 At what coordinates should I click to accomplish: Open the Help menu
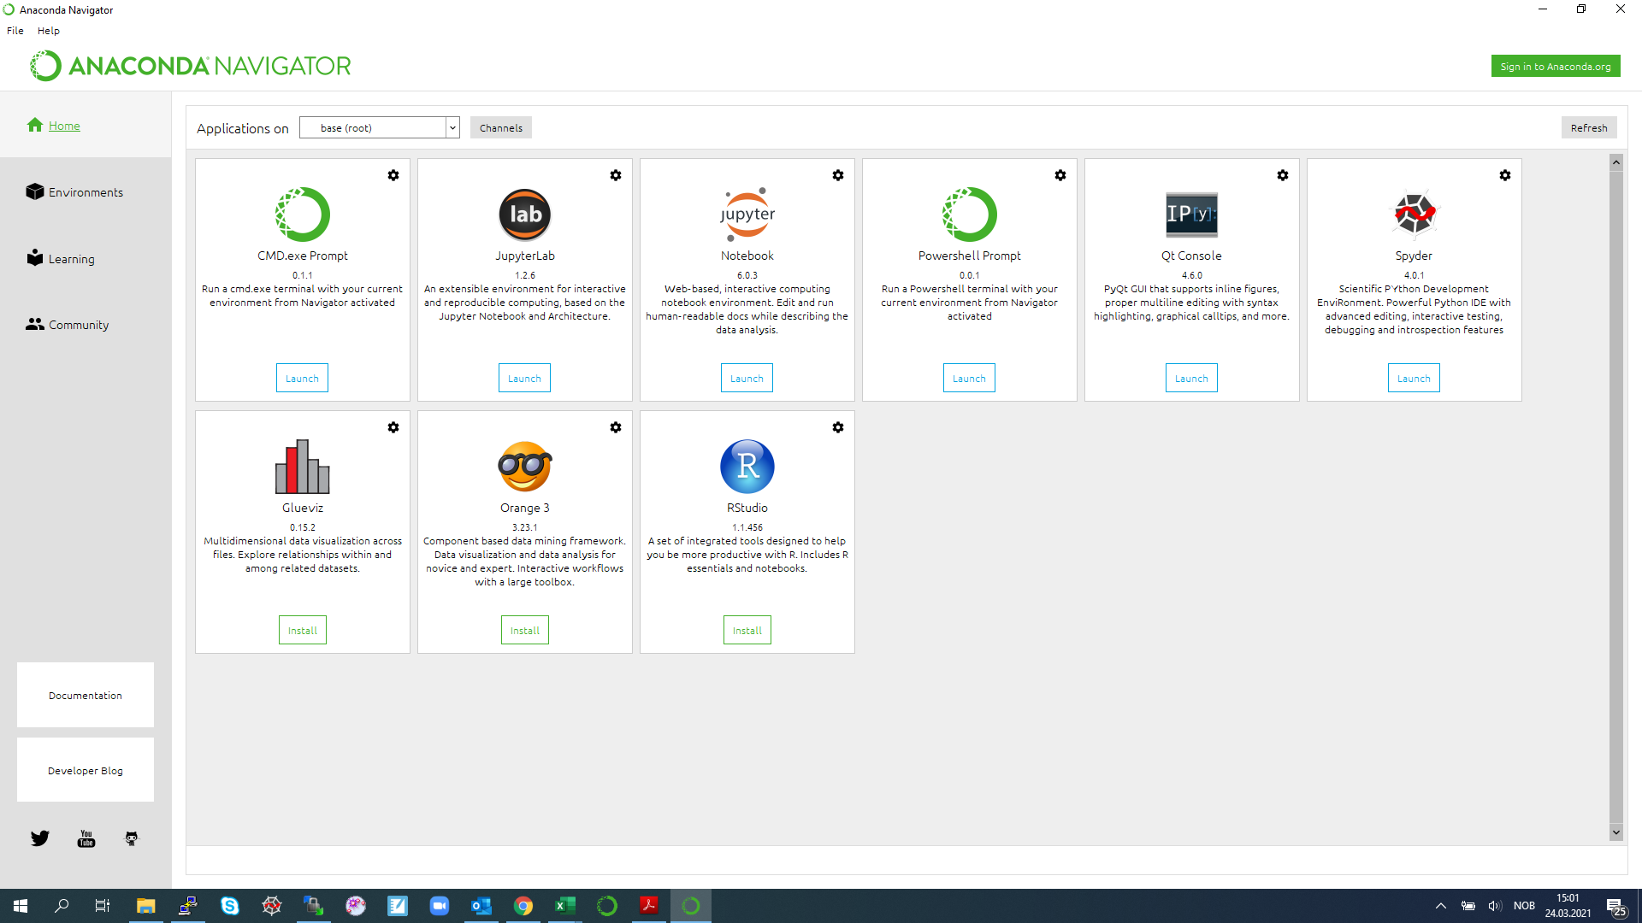tap(49, 31)
